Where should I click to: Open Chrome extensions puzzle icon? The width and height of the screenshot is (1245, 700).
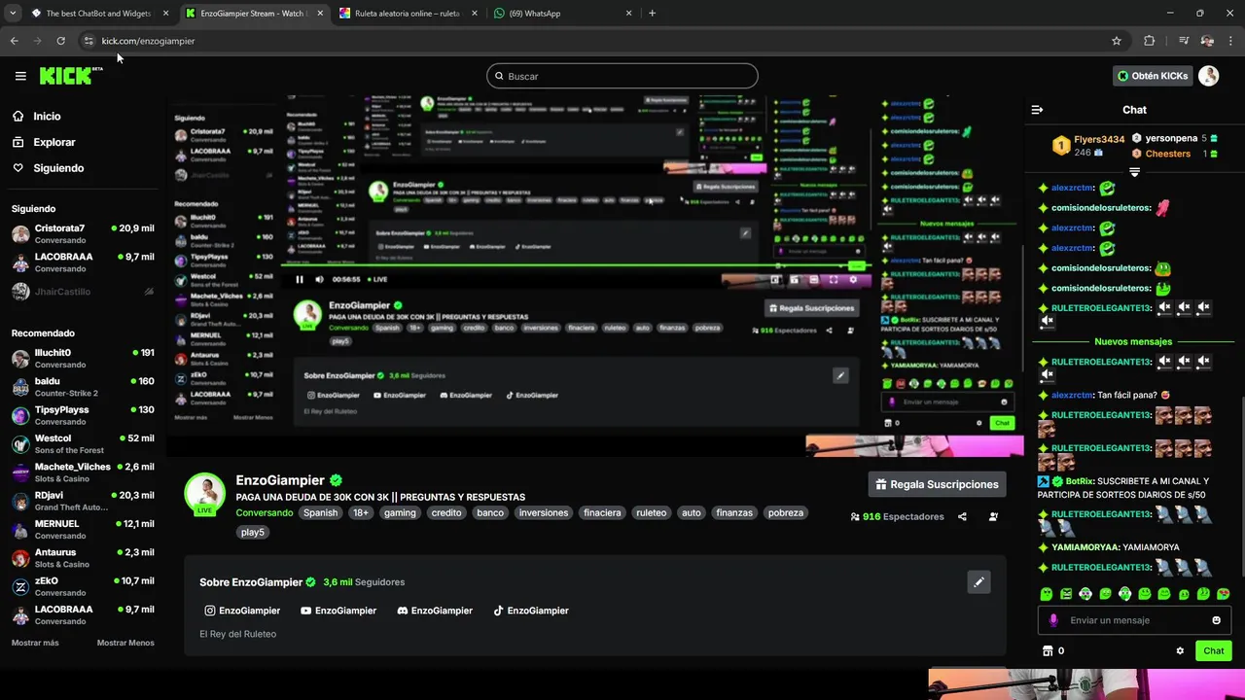(x=1149, y=41)
